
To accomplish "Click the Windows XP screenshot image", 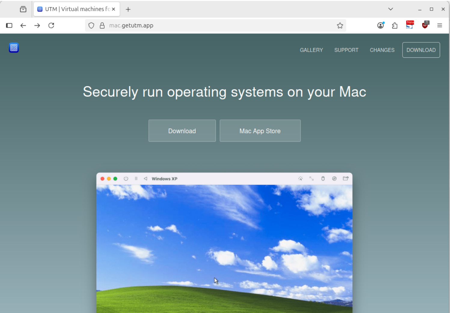I will 224,243.
